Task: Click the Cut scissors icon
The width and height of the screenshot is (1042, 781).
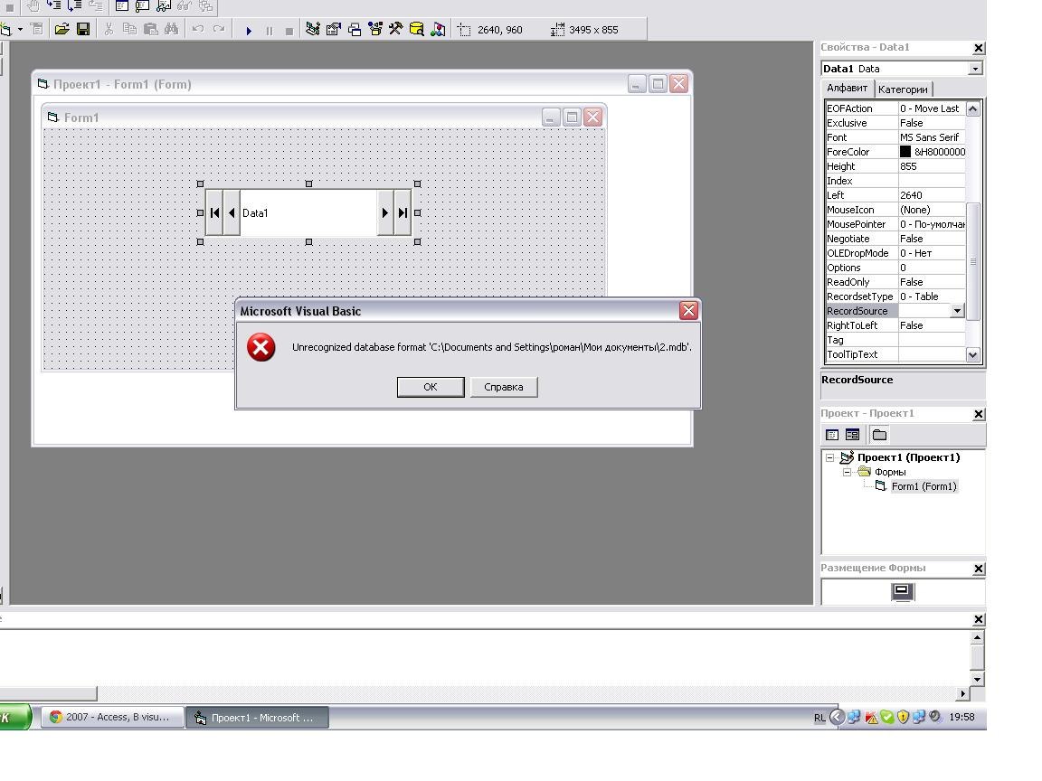Action: pyautogui.click(x=109, y=29)
